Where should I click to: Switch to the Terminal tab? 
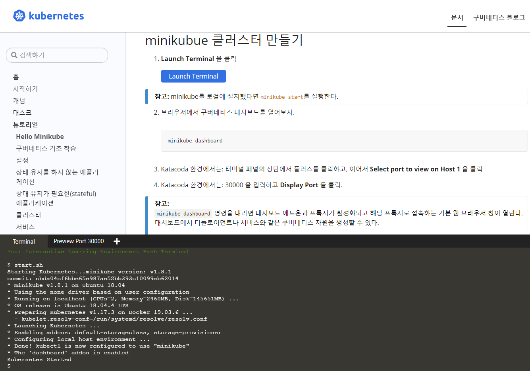tap(24, 241)
